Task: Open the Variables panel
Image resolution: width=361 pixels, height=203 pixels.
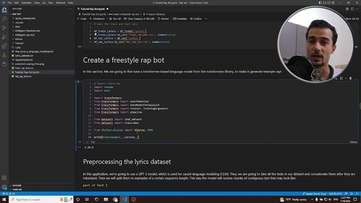Action: (180, 19)
